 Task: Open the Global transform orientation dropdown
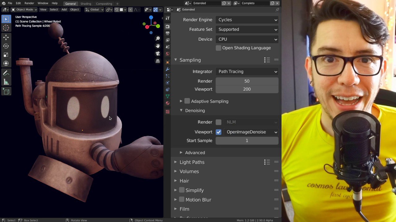click(x=94, y=10)
